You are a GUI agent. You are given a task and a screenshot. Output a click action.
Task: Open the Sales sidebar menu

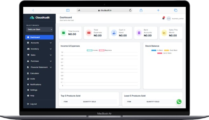[x=39, y=55]
